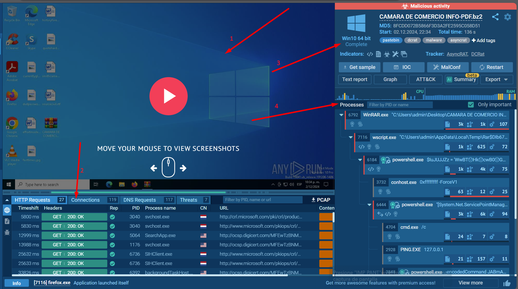Click the orange content block in 5830 ms row
The width and height of the screenshot is (518, 289).
coord(326,226)
